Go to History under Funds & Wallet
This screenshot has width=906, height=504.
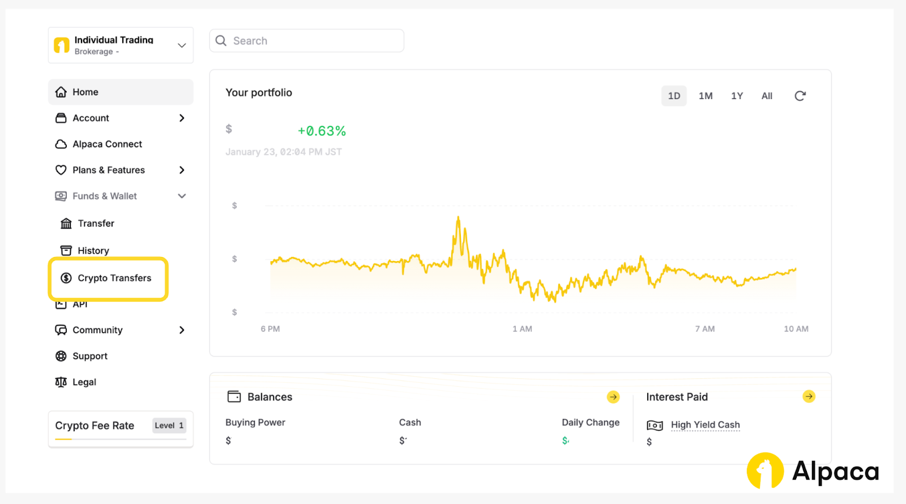tap(93, 251)
